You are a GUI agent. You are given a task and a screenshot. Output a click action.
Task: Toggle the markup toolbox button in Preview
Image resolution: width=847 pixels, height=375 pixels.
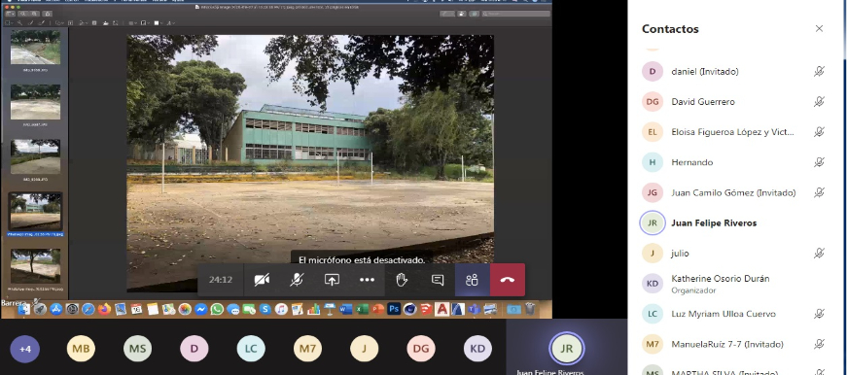pyautogui.click(x=474, y=14)
